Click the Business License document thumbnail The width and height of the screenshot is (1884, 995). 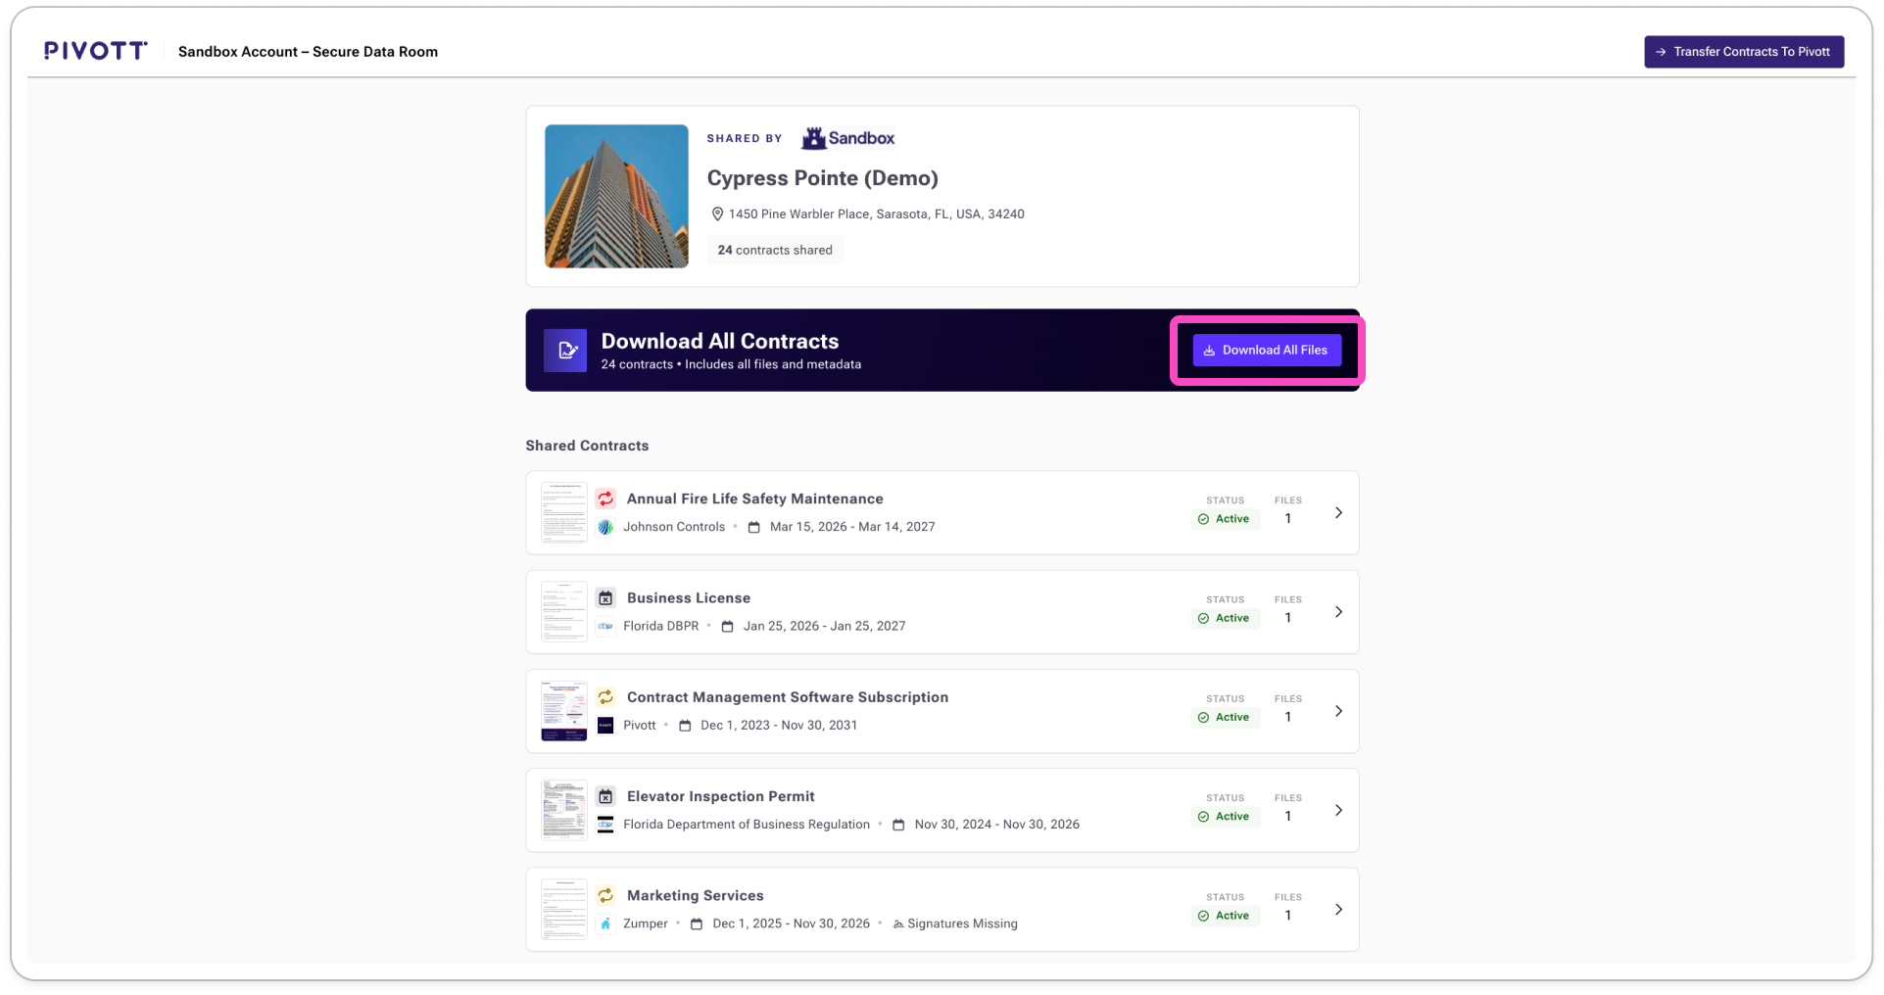tap(564, 612)
